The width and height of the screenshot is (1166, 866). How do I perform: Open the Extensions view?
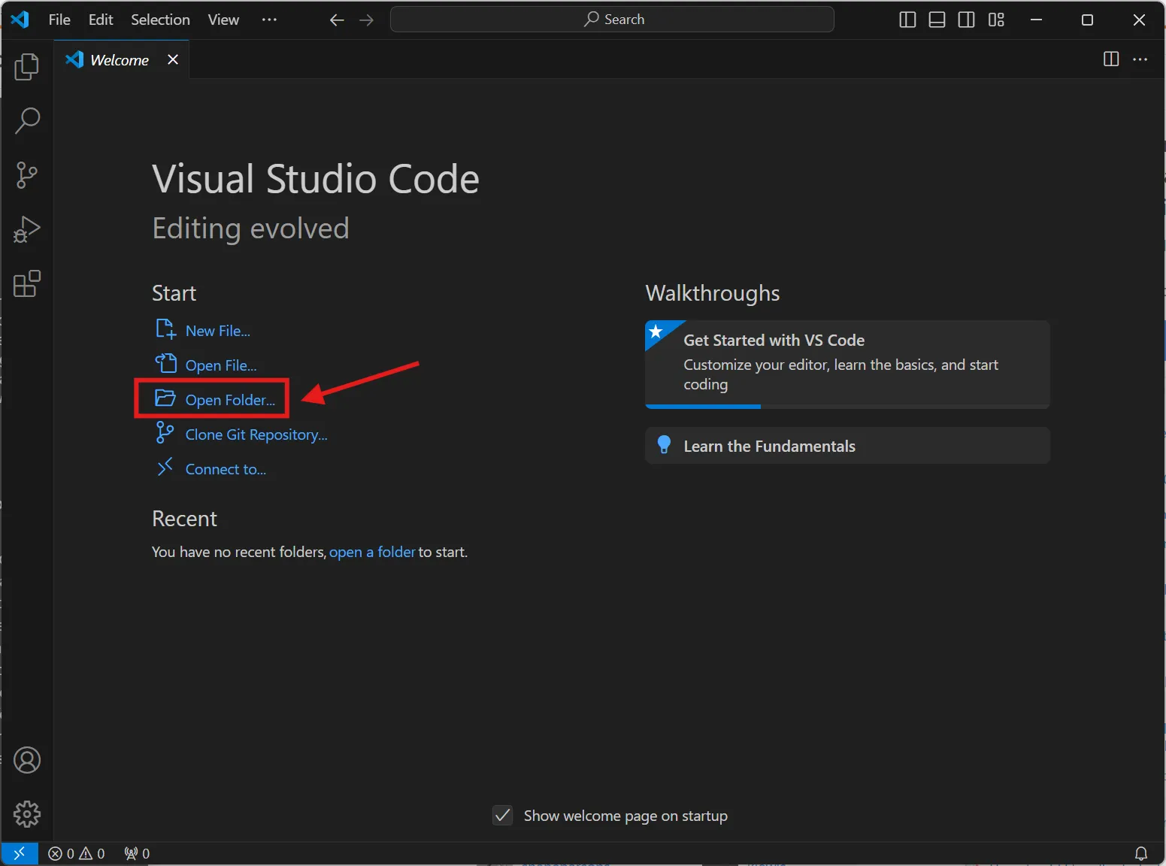point(27,284)
